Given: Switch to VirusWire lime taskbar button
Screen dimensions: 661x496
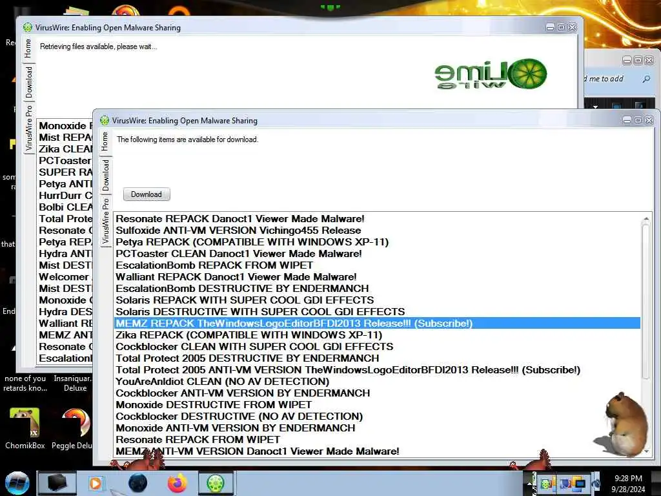Looking at the screenshot, I should coord(216,483).
